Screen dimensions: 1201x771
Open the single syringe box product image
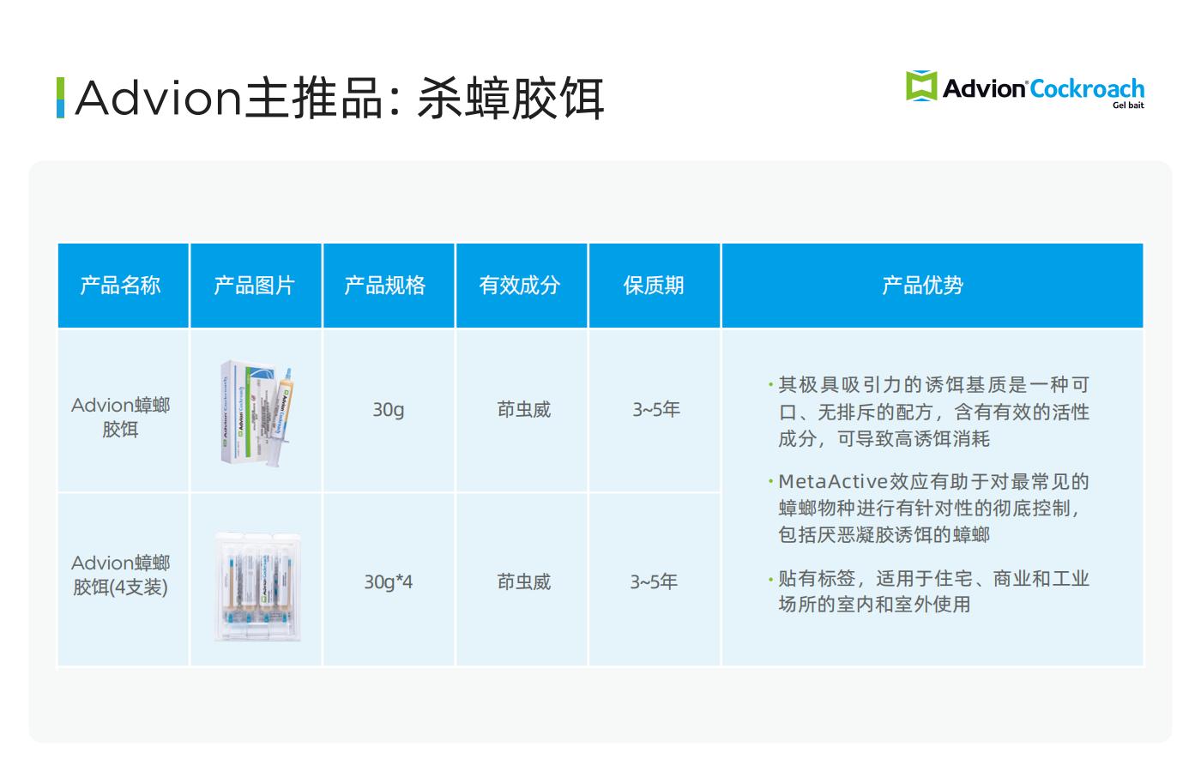click(x=256, y=412)
